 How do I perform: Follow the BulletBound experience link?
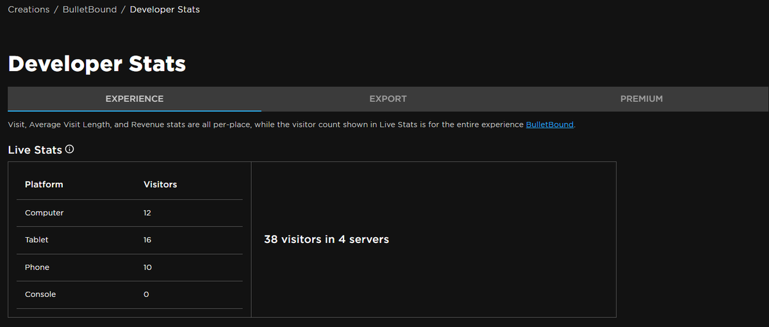click(550, 124)
